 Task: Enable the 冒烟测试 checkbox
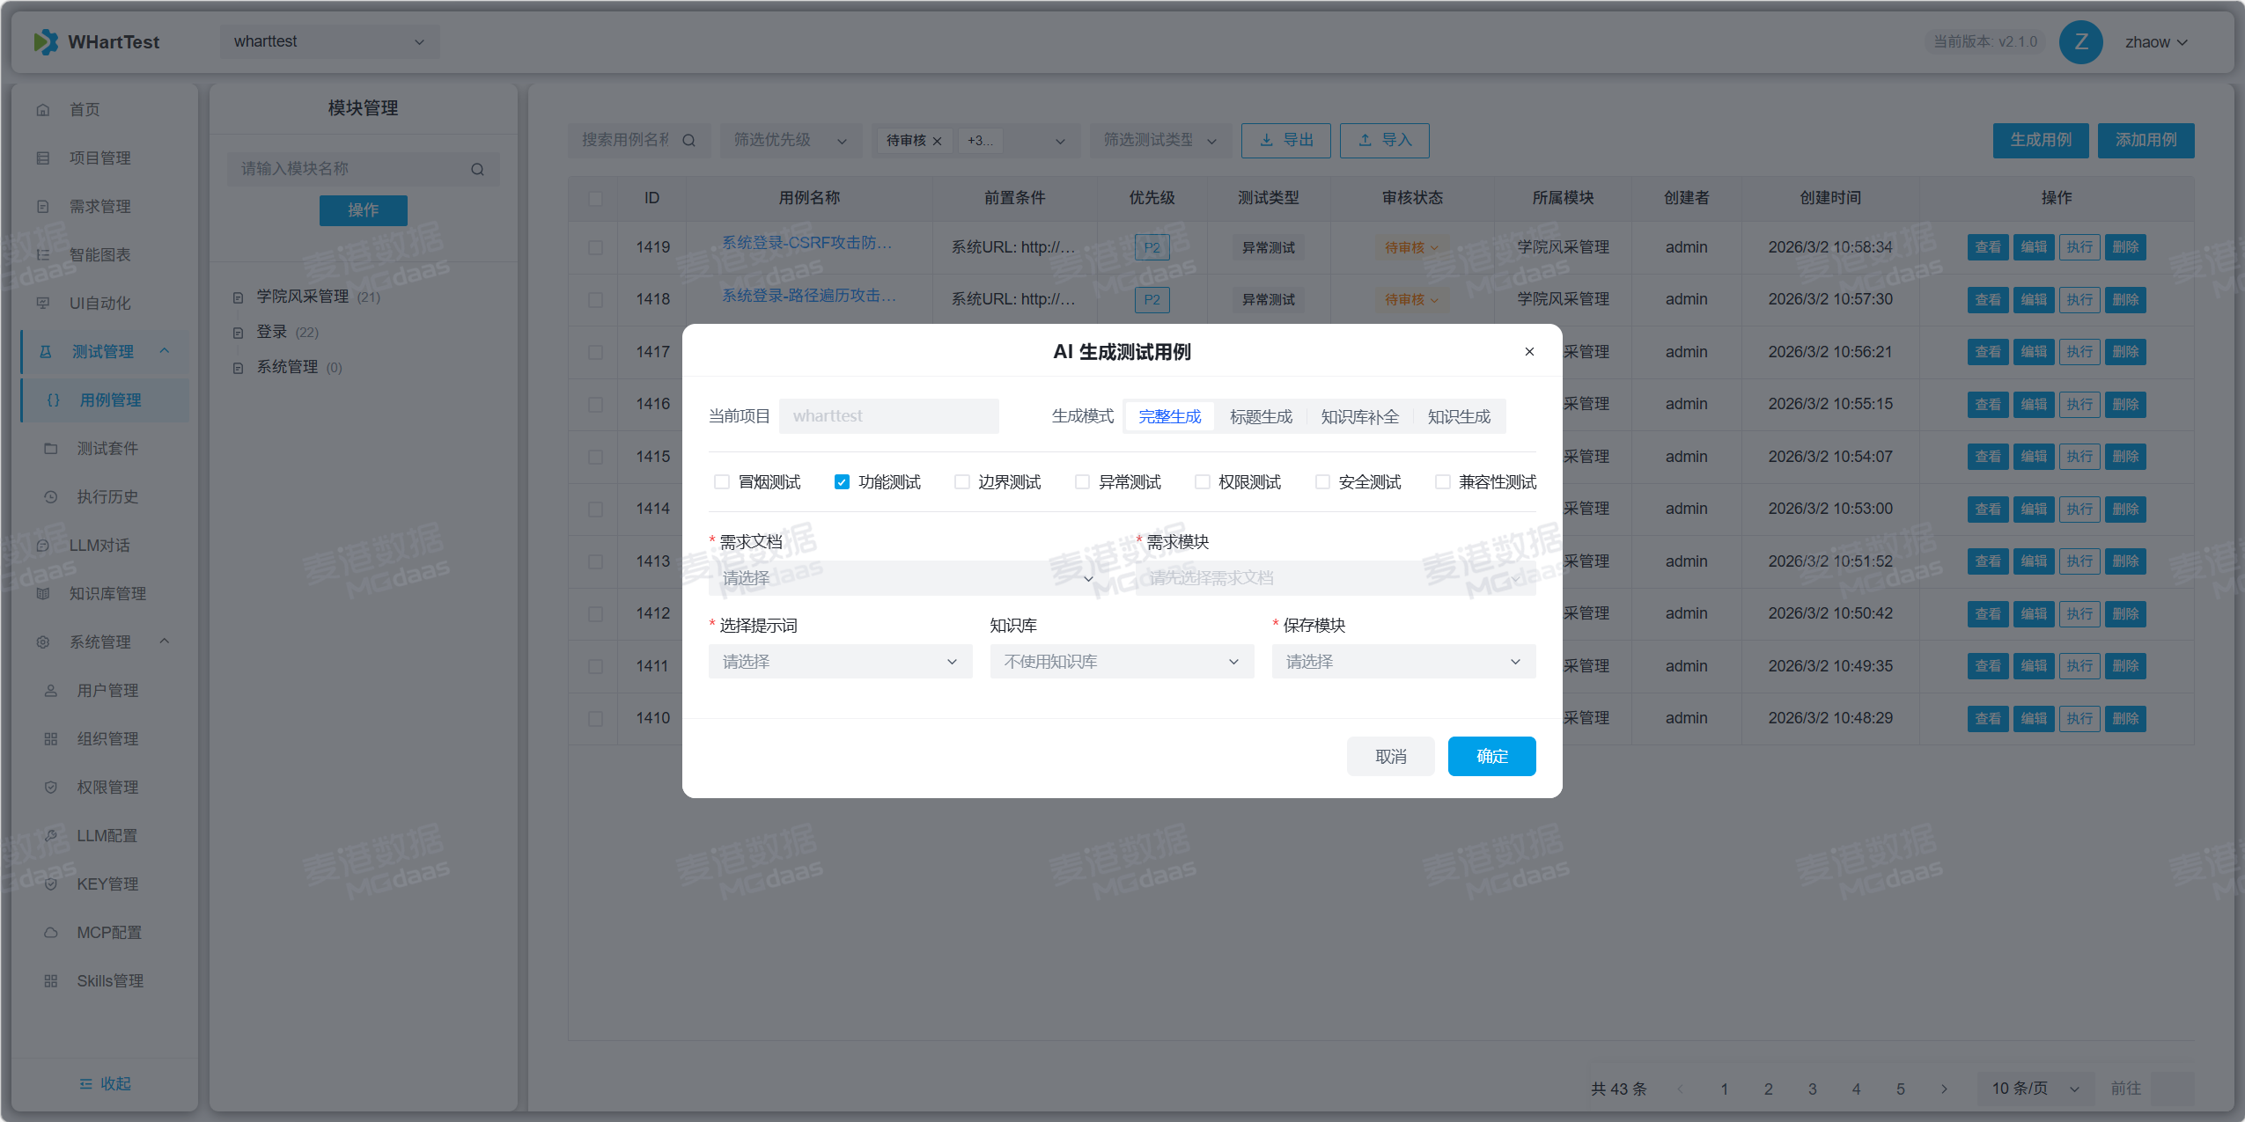(x=722, y=482)
